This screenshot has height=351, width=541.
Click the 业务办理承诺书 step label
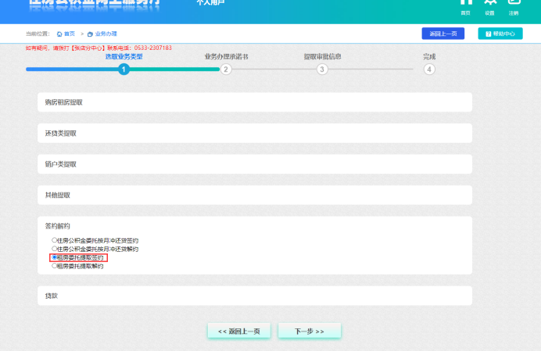click(227, 56)
